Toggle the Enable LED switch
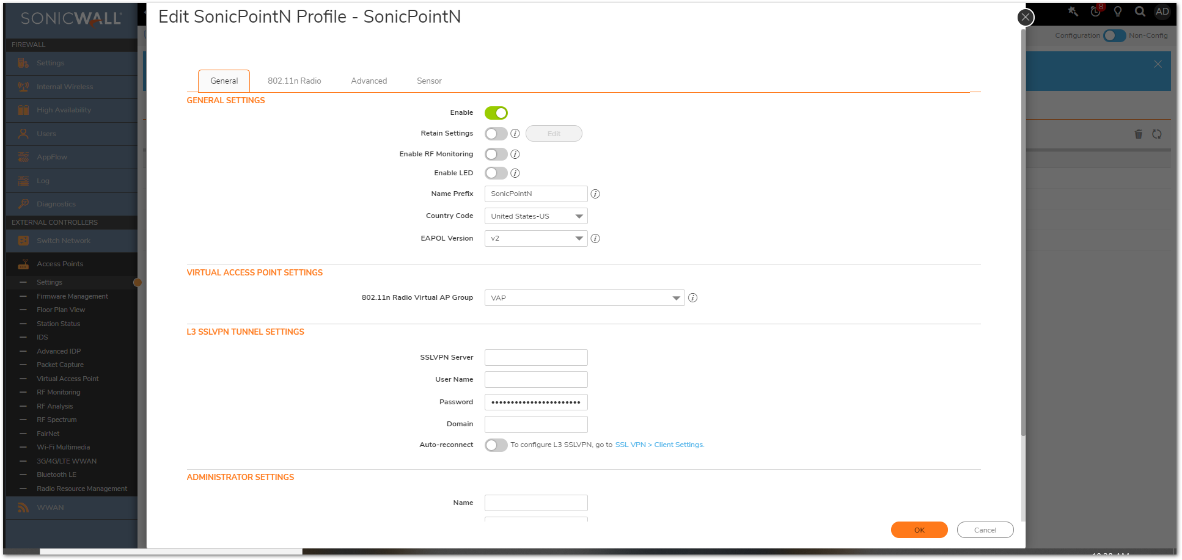The image size is (1182, 560). (496, 173)
